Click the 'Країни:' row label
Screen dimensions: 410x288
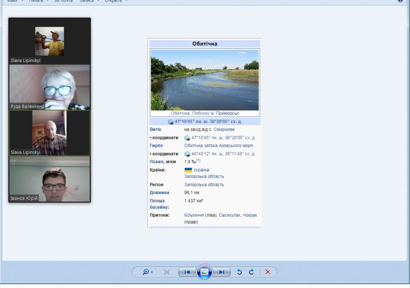click(x=157, y=170)
